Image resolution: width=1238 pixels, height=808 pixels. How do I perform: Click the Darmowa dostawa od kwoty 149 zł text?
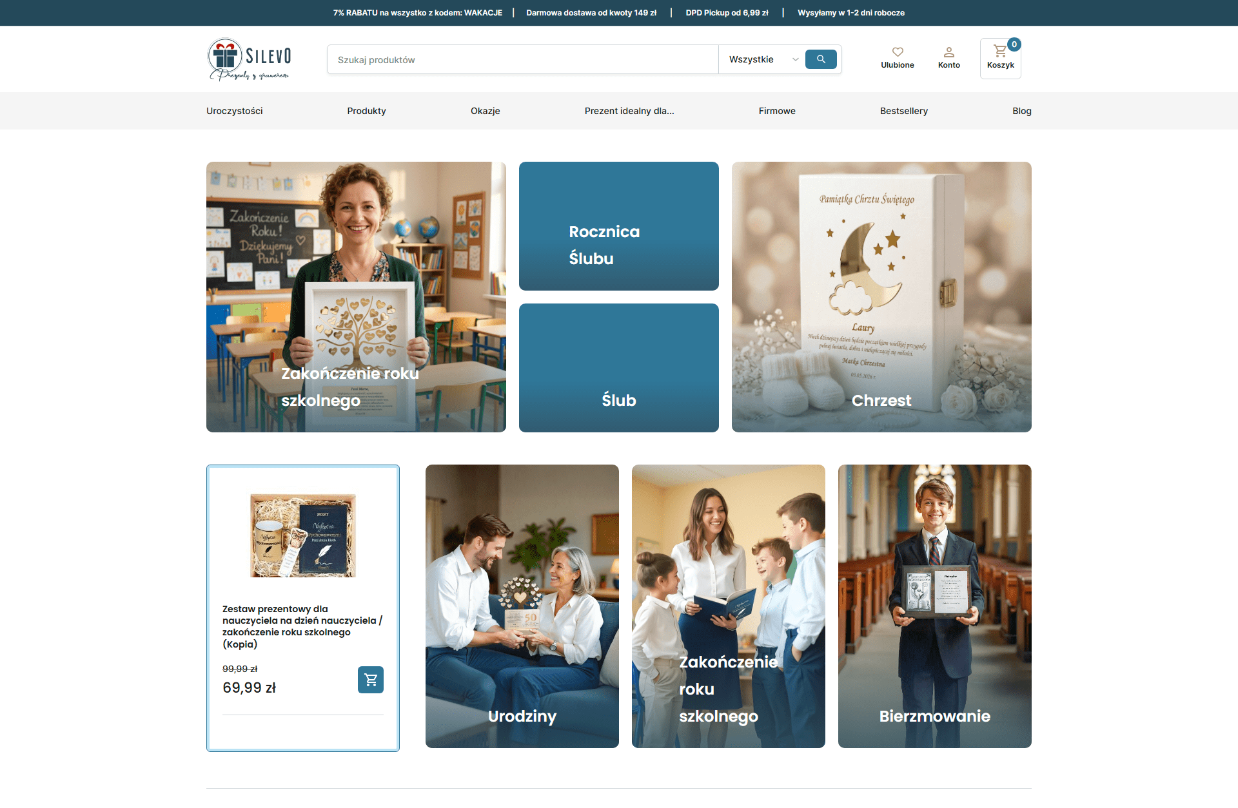pos(591,13)
